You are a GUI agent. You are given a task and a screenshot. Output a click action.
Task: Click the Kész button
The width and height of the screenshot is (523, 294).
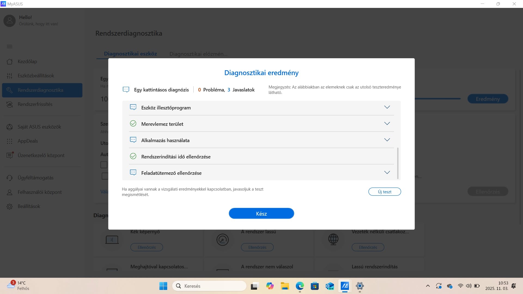pyautogui.click(x=261, y=213)
